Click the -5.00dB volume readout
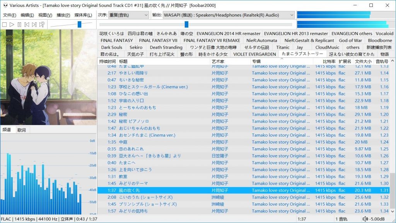 click(x=377, y=219)
